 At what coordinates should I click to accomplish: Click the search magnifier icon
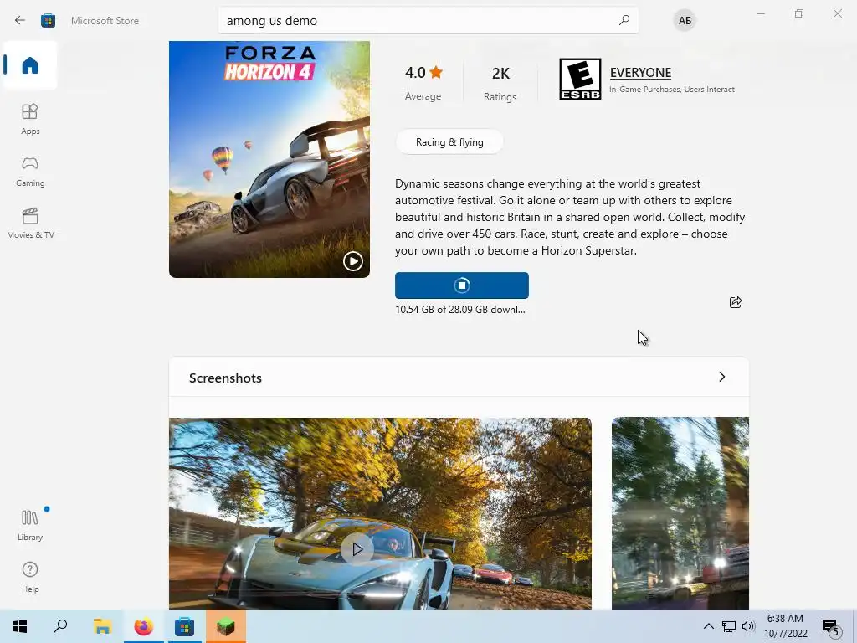[624, 20]
